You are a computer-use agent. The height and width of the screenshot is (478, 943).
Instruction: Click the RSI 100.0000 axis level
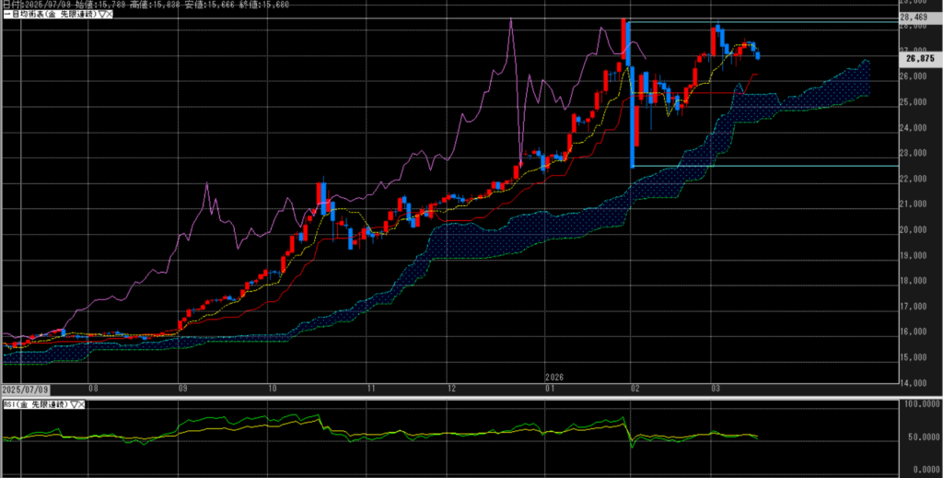(919, 404)
